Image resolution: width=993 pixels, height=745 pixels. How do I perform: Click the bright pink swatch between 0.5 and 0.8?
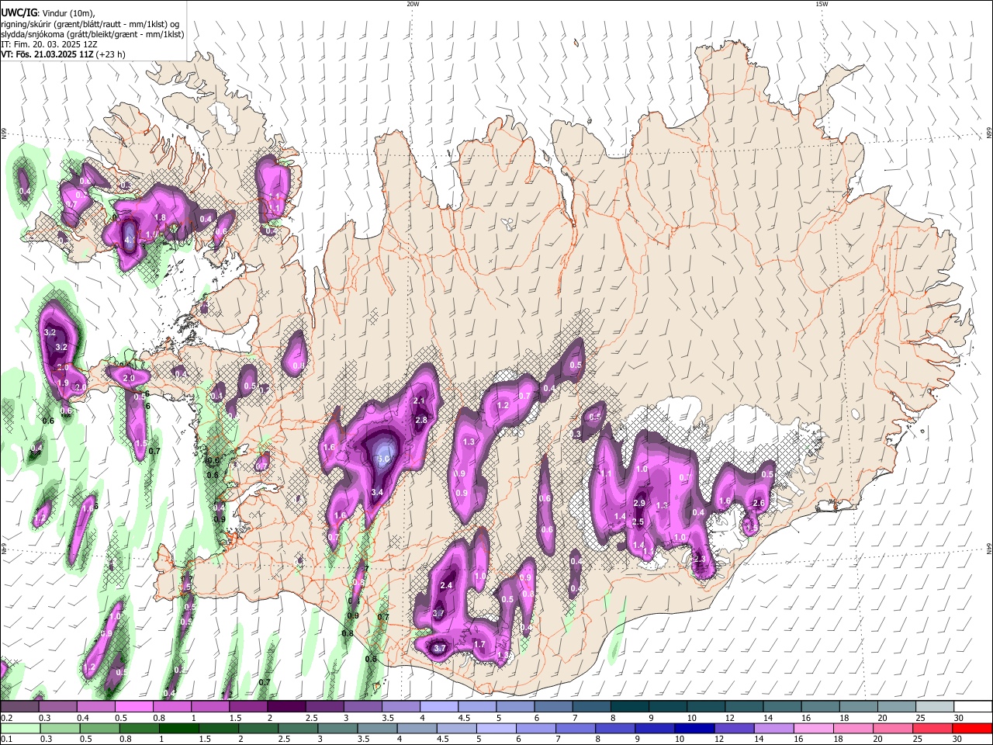point(133,707)
